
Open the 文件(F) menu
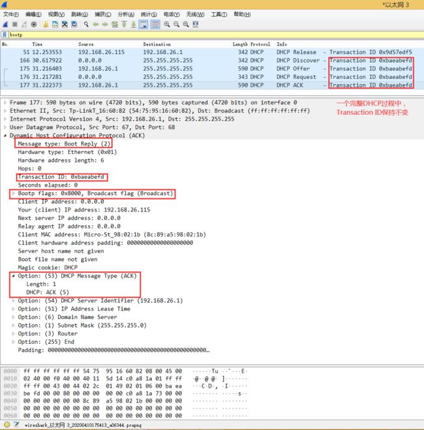(11, 14)
